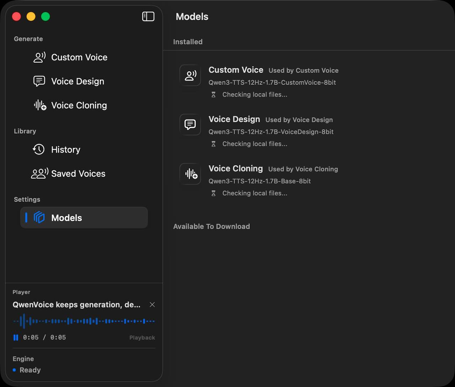Click the green full-screen window button

point(45,17)
